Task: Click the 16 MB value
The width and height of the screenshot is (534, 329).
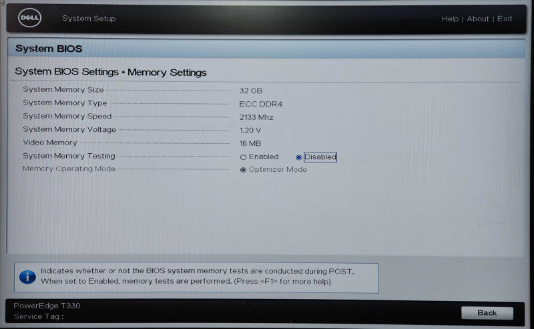Action: point(250,144)
